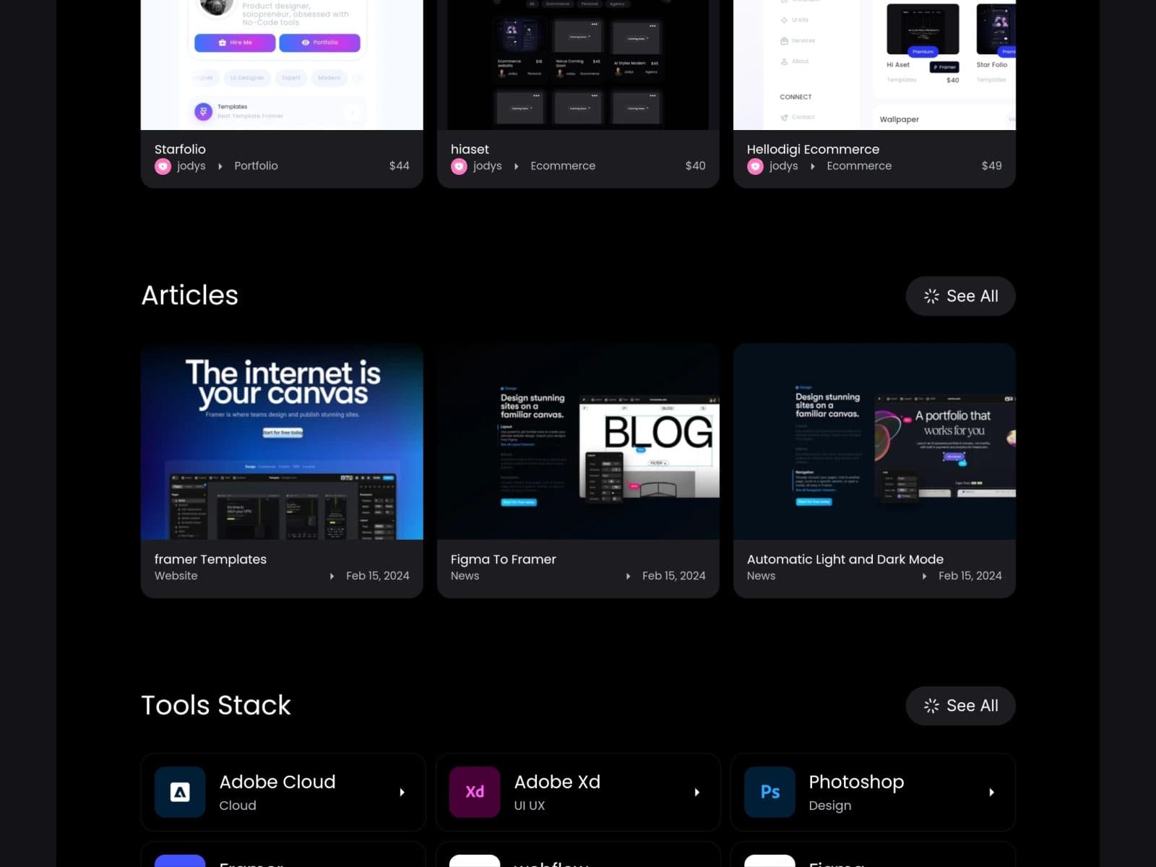Open the Hellodigi Ecommerce template title
This screenshot has width=1156, height=867.
(813, 149)
